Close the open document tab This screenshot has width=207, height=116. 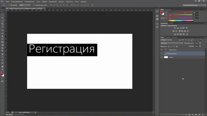point(45,8)
